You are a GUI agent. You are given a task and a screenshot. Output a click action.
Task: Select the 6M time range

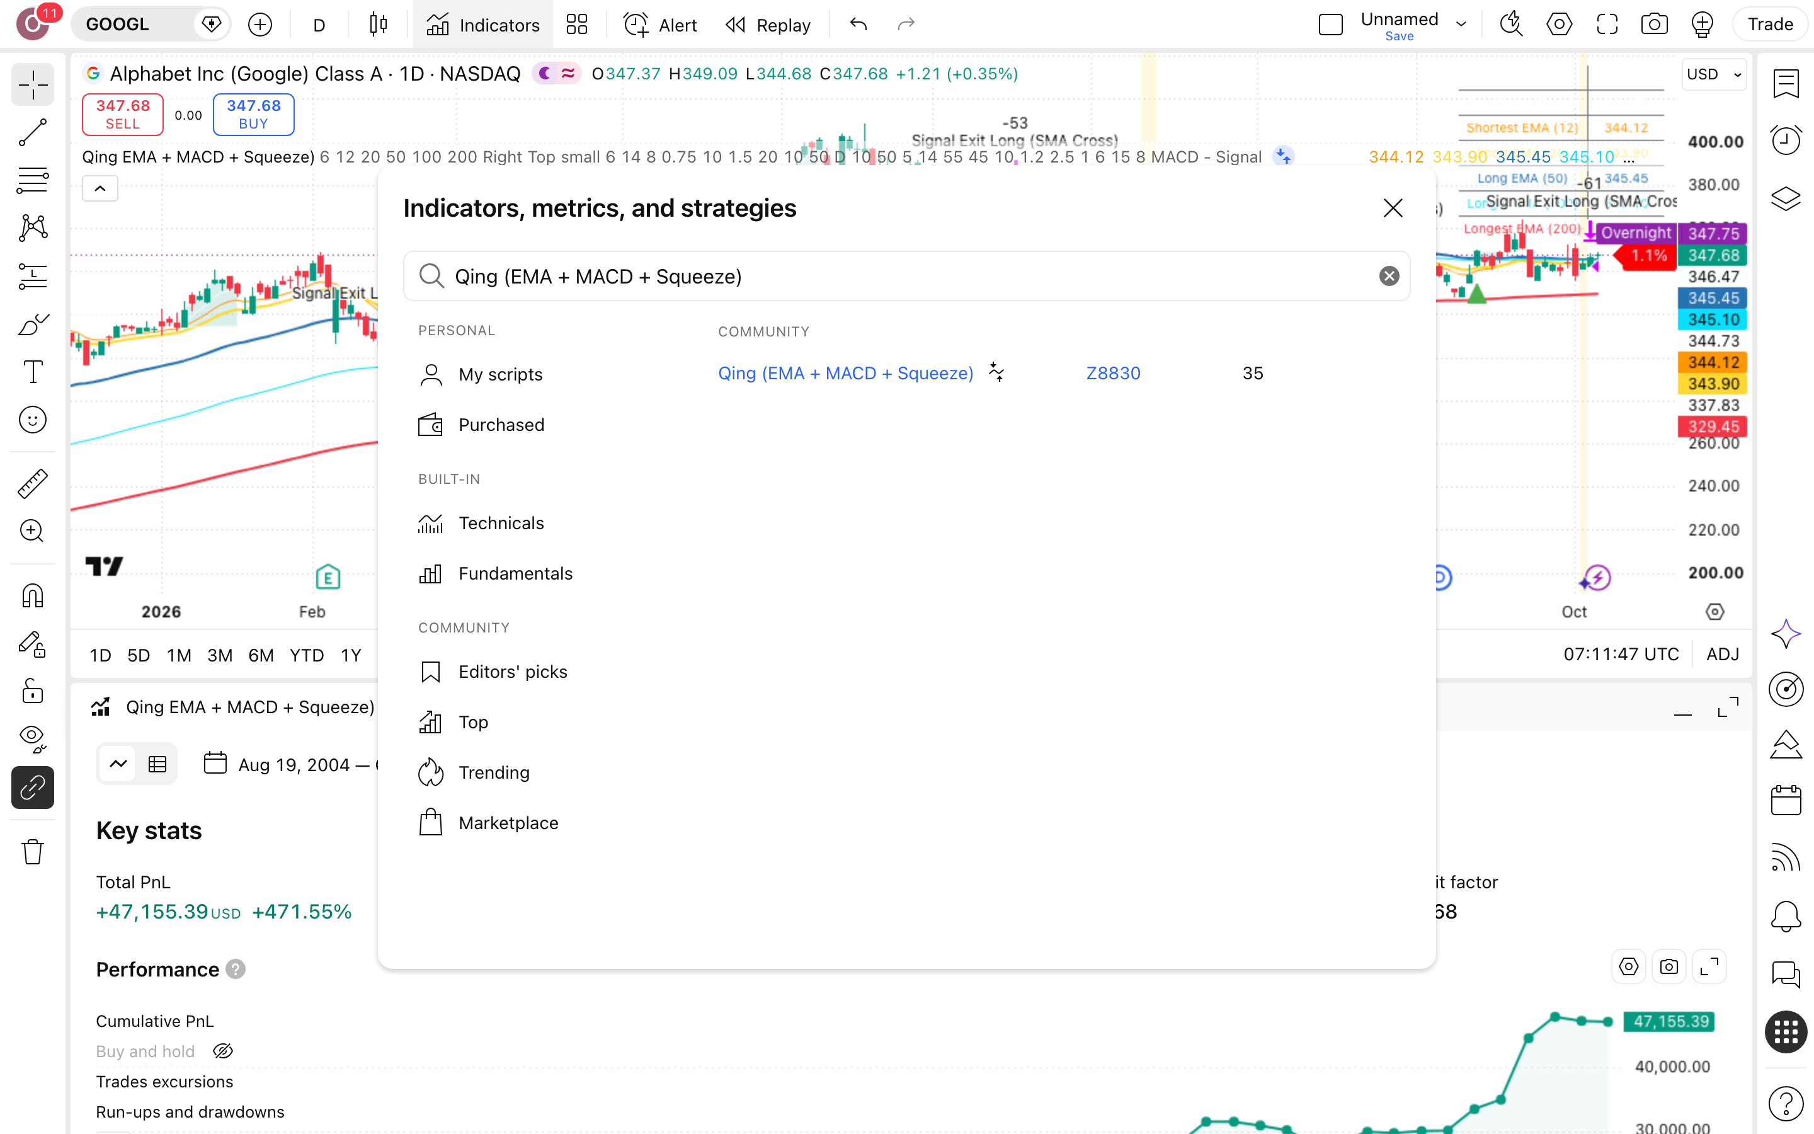261,655
